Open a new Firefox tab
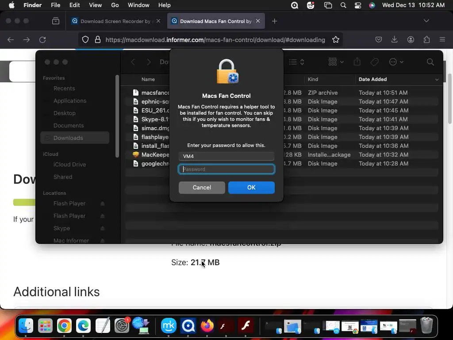The width and height of the screenshot is (453, 340). pyautogui.click(x=274, y=21)
